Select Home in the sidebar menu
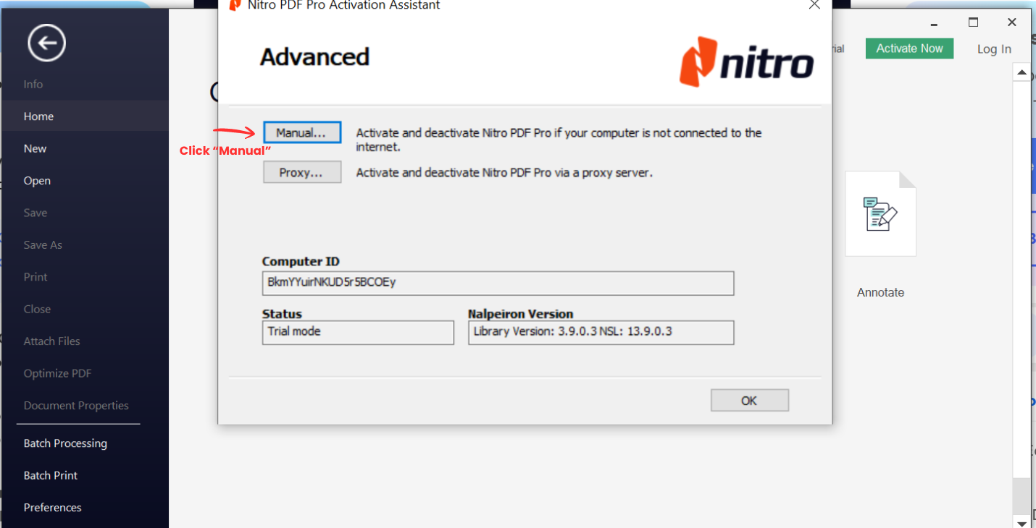Image resolution: width=1036 pixels, height=528 pixels. pos(38,116)
